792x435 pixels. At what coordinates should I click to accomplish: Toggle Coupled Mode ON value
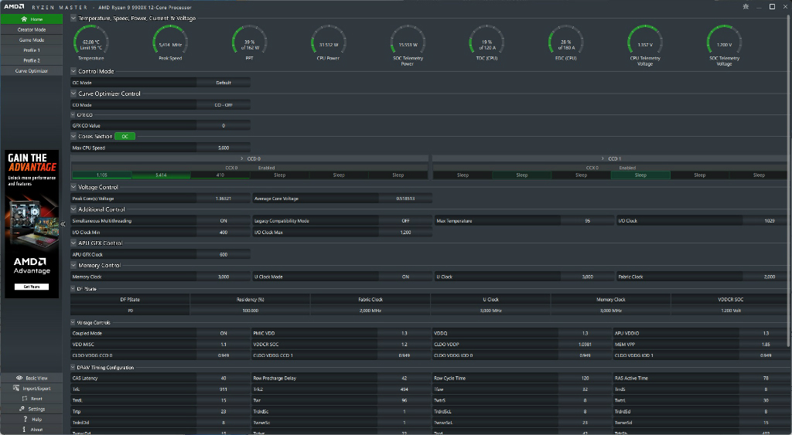[224, 334]
